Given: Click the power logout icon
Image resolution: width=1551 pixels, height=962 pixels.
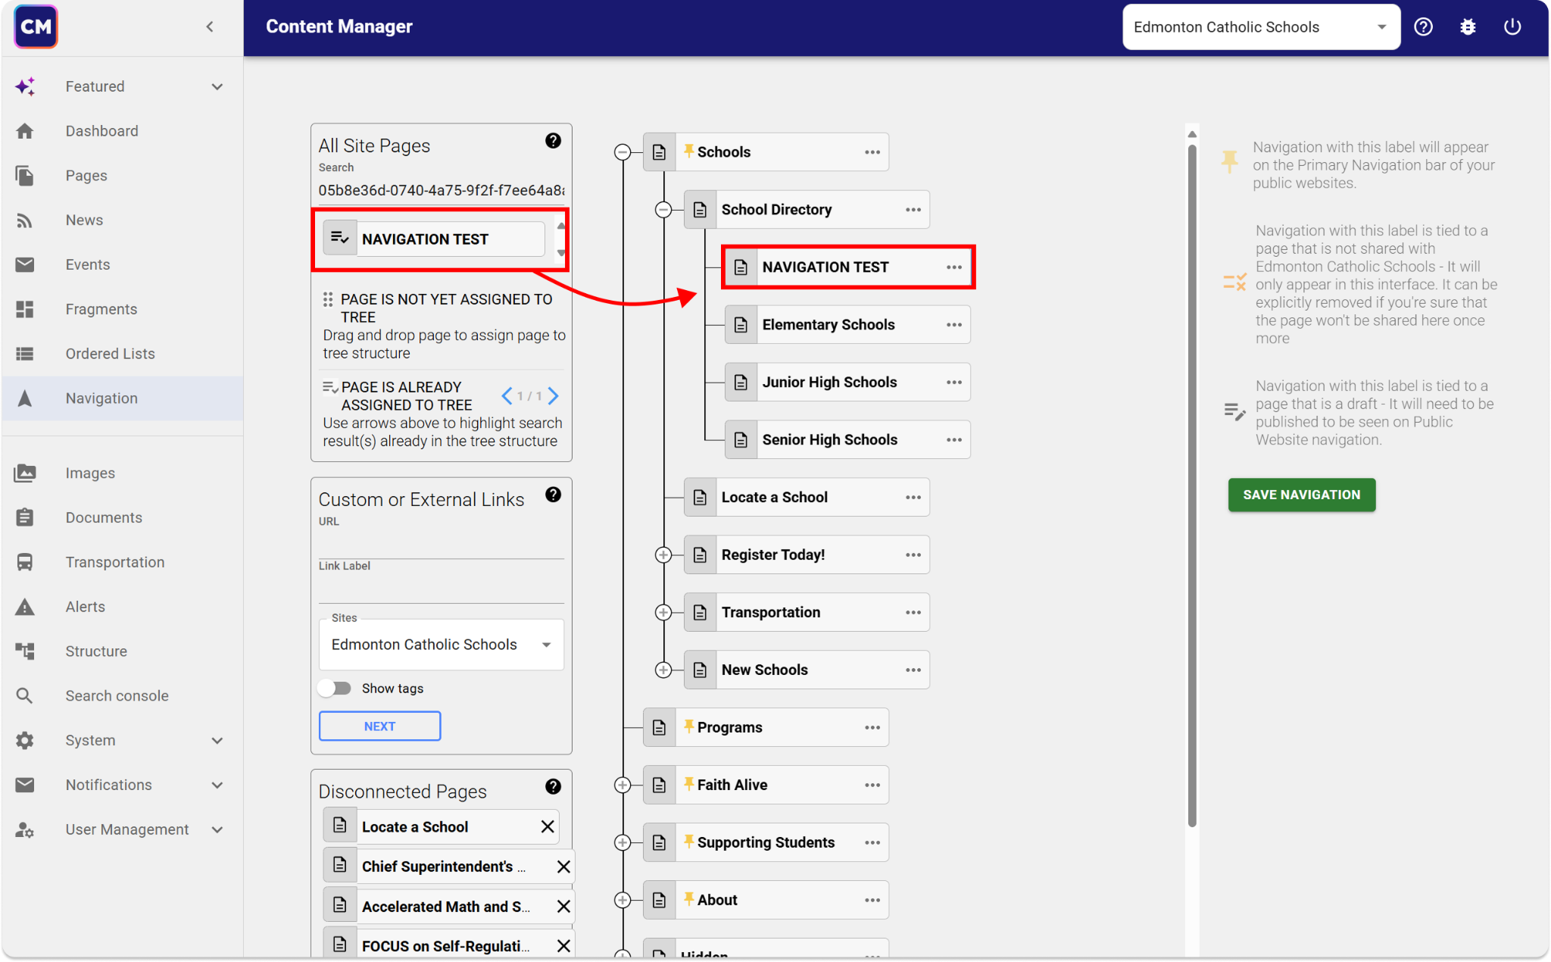Looking at the screenshot, I should pyautogui.click(x=1512, y=27).
